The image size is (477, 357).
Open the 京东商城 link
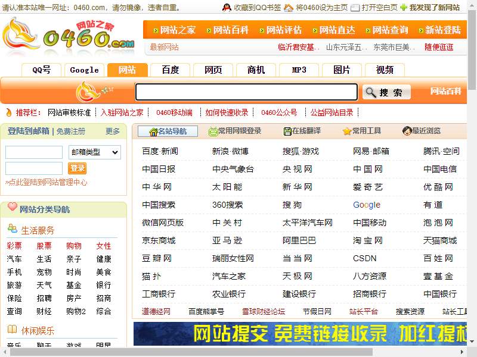[x=159, y=241]
